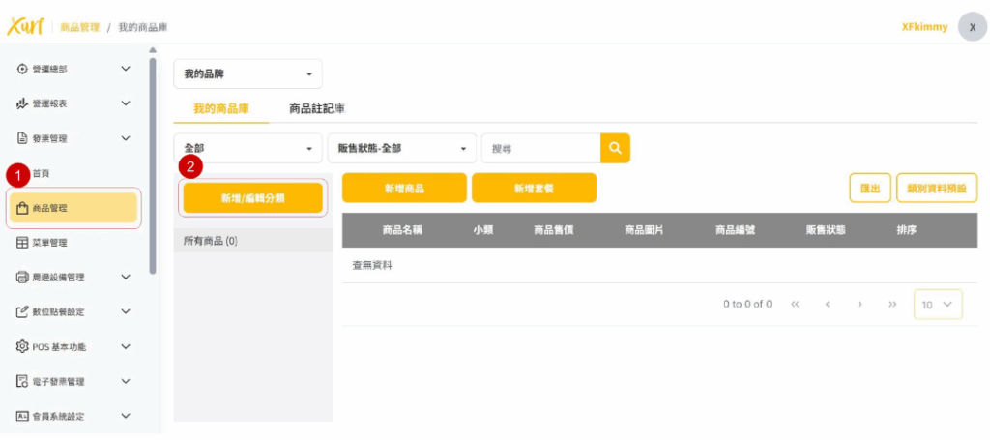Select the 我的商品庫 tab
990x440 pixels.
pyautogui.click(x=220, y=109)
